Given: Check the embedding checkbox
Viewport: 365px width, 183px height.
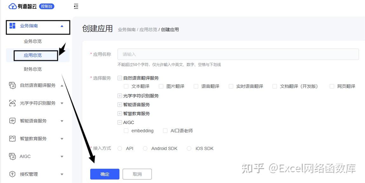Looking at the screenshot, I should point(126,131).
